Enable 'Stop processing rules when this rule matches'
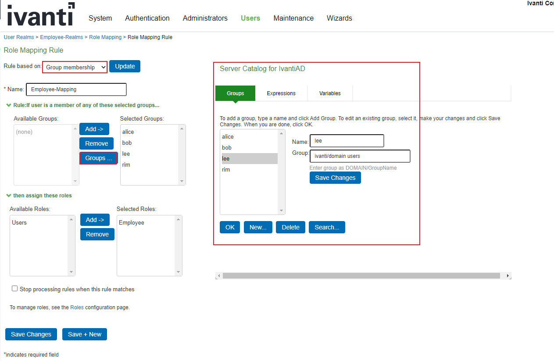554x361 pixels. [15, 289]
